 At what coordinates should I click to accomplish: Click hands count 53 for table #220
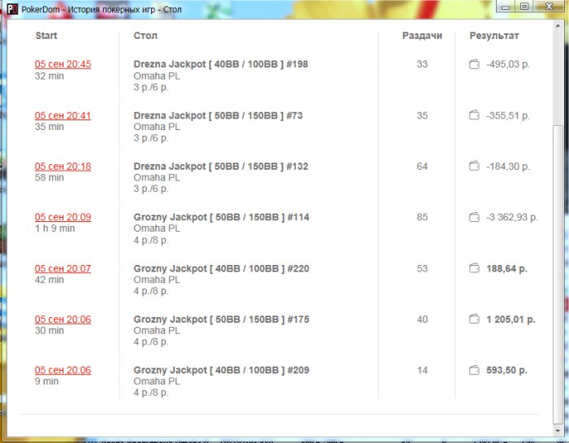point(422,268)
